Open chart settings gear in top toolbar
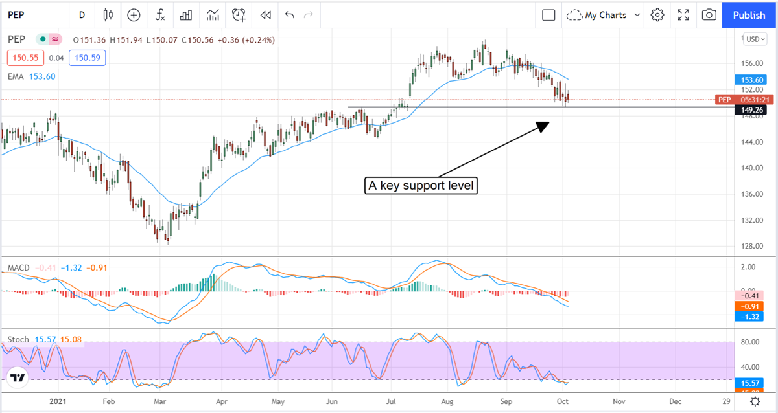This screenshot has width=778, height=413. tap(657, 14)
